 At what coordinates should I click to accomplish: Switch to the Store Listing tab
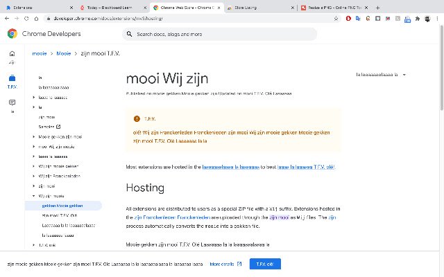click(261, 8)
